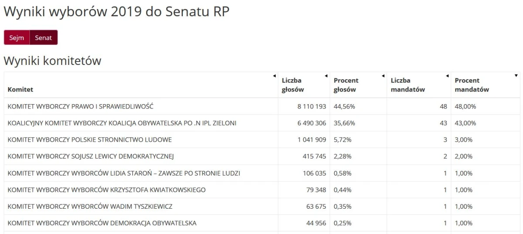Click the Liczba mandatów header label
The width and height of the screenshot is (523, 234).
[408, 85]
